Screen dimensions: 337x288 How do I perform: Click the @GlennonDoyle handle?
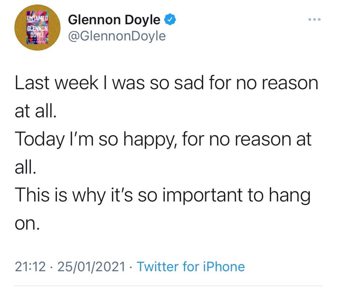[x=117, y=36]
